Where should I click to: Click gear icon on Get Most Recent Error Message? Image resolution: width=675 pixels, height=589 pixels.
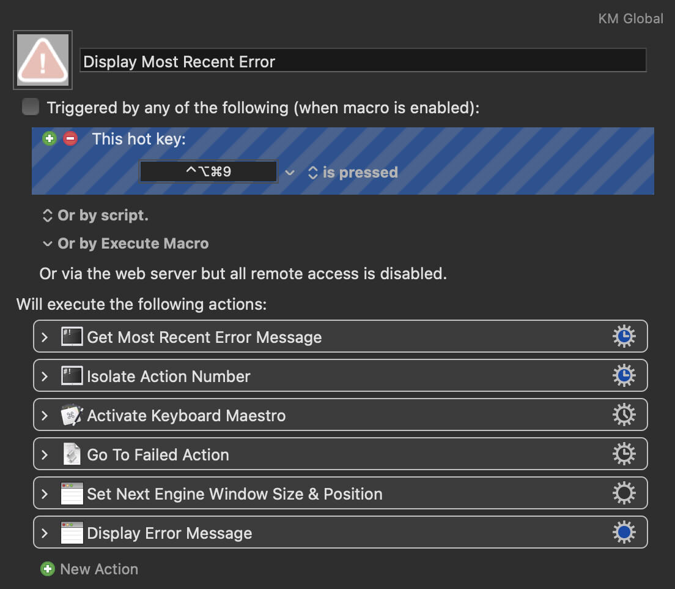(624, 337)
